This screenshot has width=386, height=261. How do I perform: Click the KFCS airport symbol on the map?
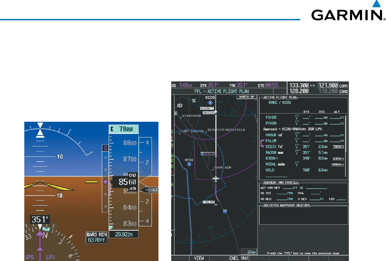pos(189,164)
